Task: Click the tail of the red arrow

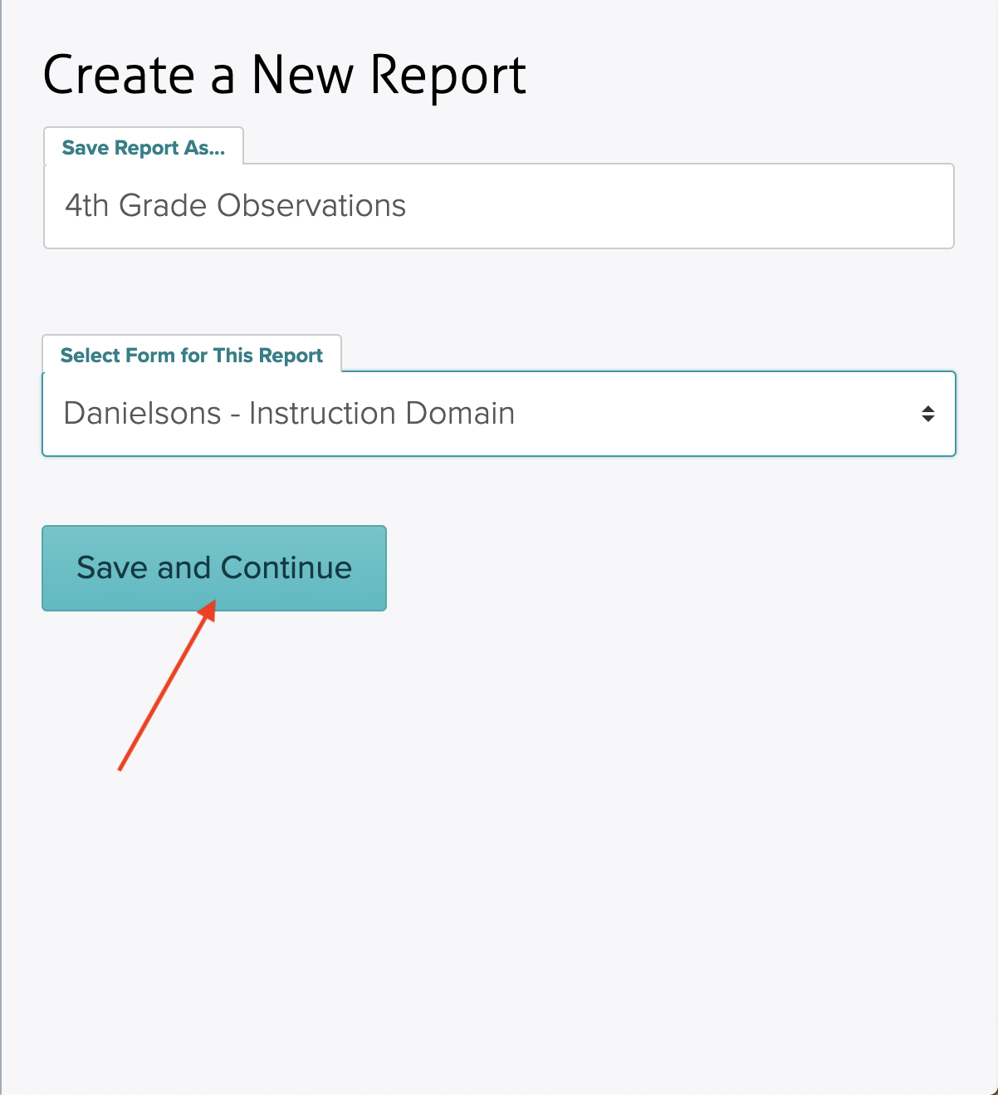Action: pyautogui.click(x=121, y=768)
